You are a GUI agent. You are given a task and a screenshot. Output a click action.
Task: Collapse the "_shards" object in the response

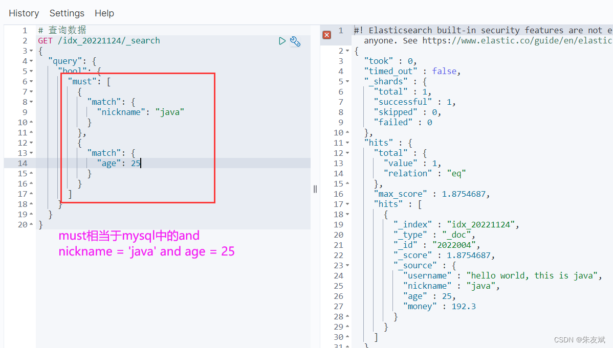click(348, 81)
